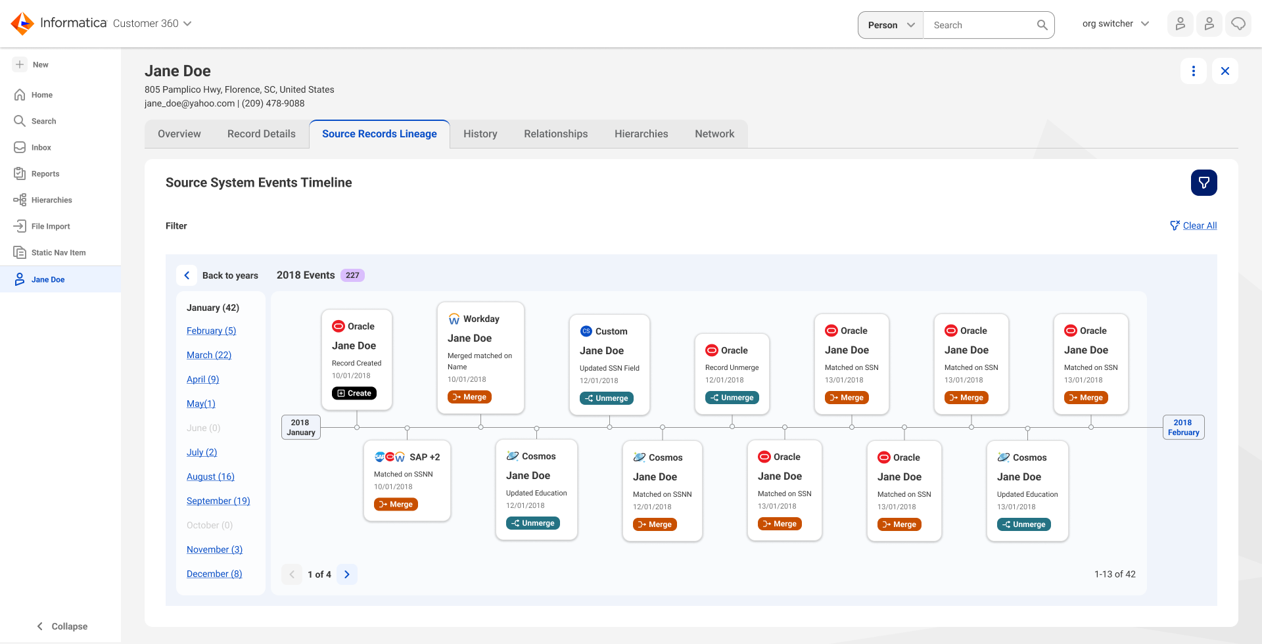This screenshot has width=1262, height=644.
Task: Close the Jane Doe record view
Action: click(1225, 71)
